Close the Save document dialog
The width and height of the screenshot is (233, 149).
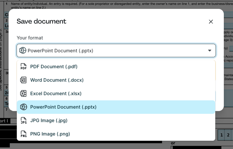click(211, 22)
